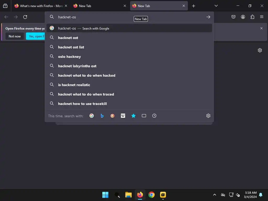Close the active New Tab

pyautogui.click(x=184, y=6)
